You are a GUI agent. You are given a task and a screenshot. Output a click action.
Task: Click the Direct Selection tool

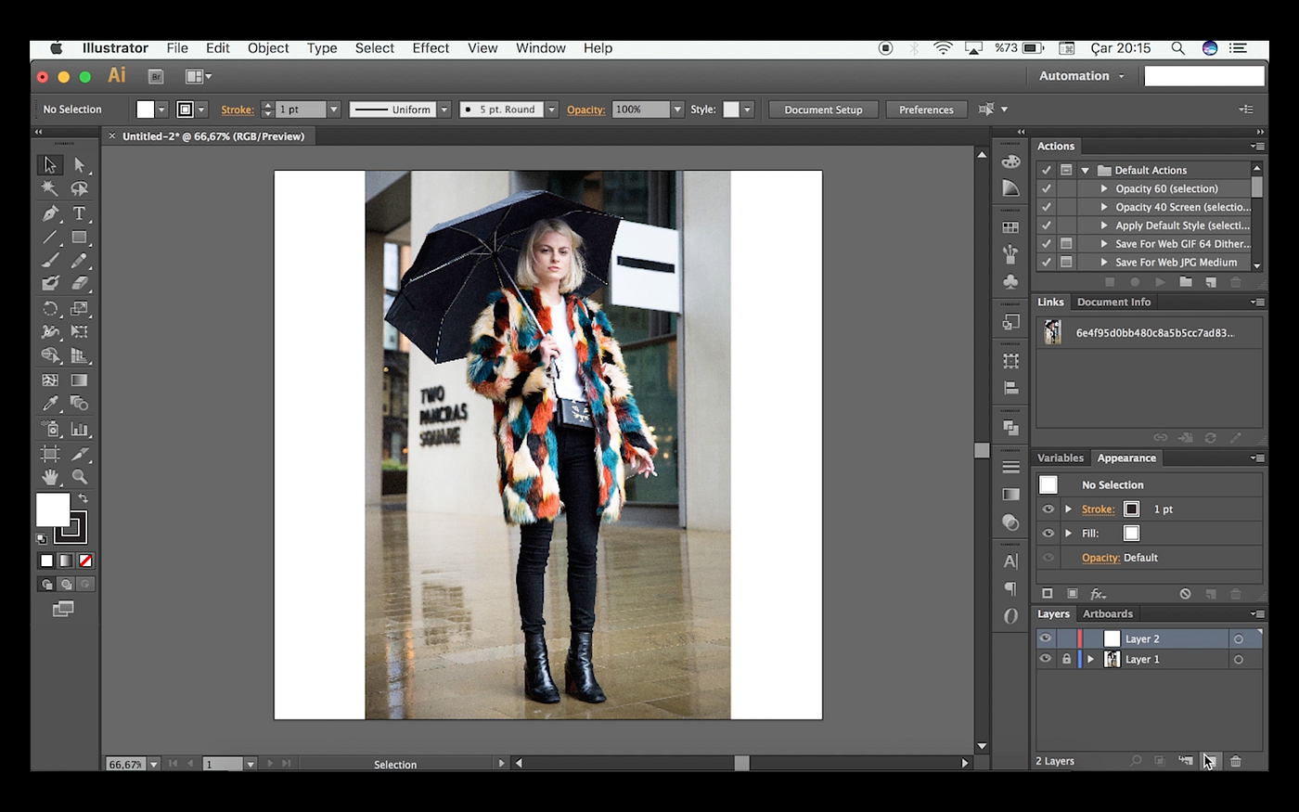click(x=80, y=165)
